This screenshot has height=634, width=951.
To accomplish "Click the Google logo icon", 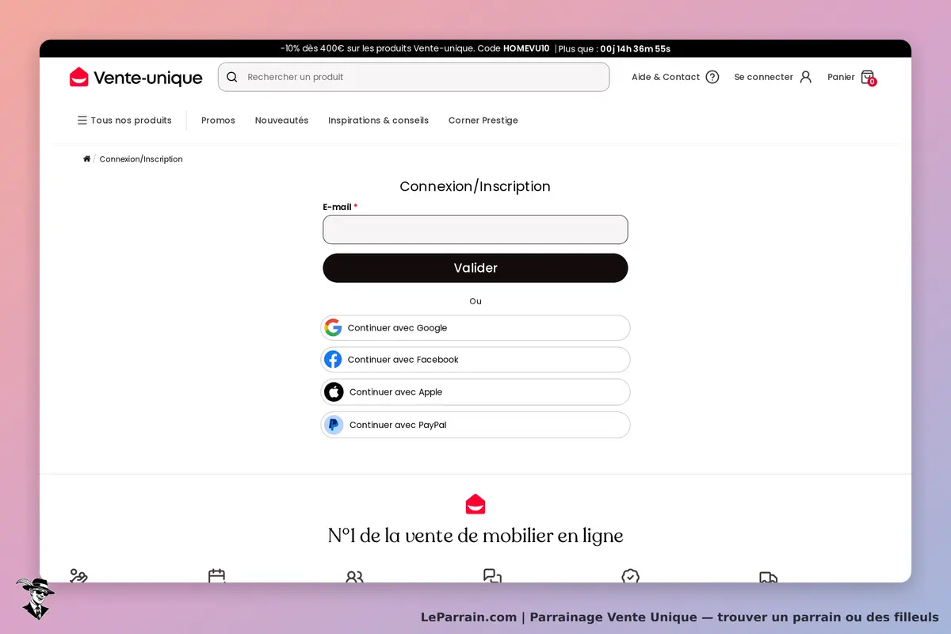I will (333, 327).
